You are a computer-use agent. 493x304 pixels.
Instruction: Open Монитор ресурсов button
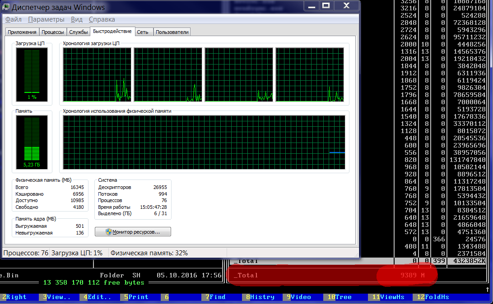[x=133, y=232]
